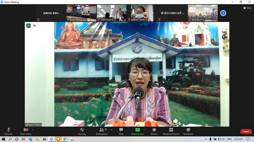The width and height of the screenshot is (254, 142).
Task: Switch to the Zoom taskbar icon
Action: coord(51,139)
